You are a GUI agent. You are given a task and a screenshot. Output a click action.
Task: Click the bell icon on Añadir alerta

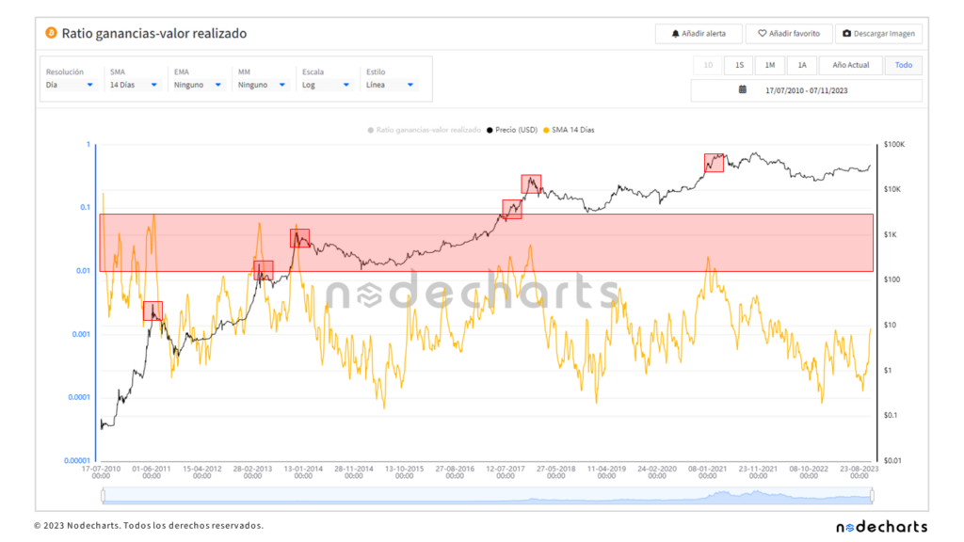(x=676, y=33)
